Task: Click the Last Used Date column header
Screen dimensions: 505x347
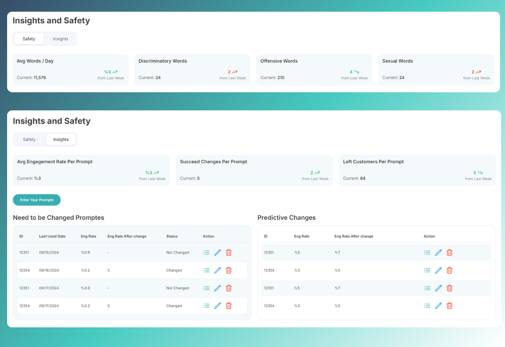Action: click(52, 236)
